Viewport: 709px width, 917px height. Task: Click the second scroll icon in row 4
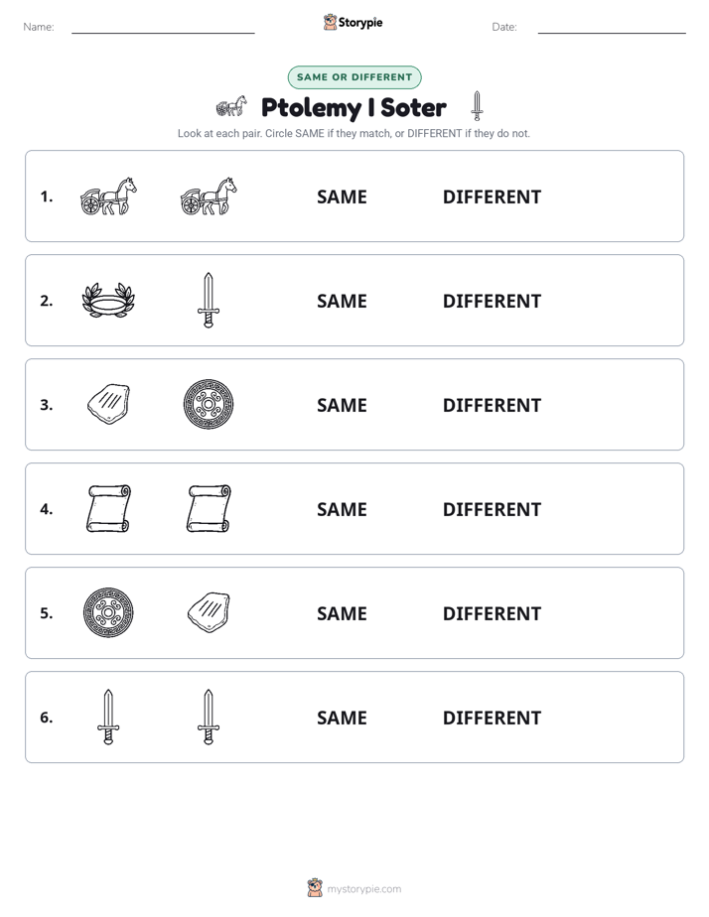(209, 508)
